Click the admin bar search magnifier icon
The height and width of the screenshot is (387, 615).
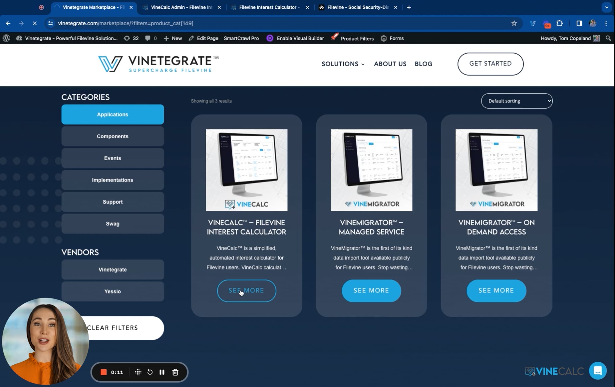coord(608,38)
